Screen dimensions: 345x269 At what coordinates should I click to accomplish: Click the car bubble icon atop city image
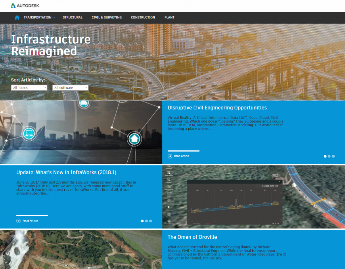(x=84, y=103)
